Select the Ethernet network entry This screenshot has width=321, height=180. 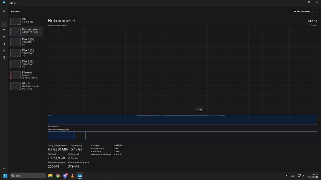26,75
